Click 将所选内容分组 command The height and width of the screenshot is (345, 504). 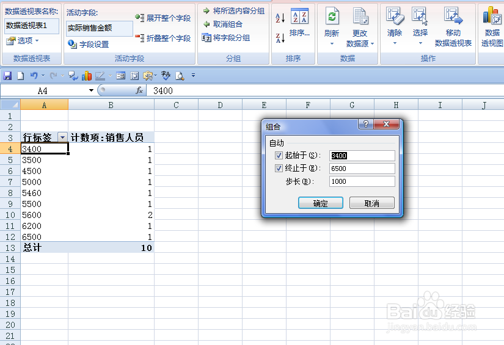click(x=234, y=11)
